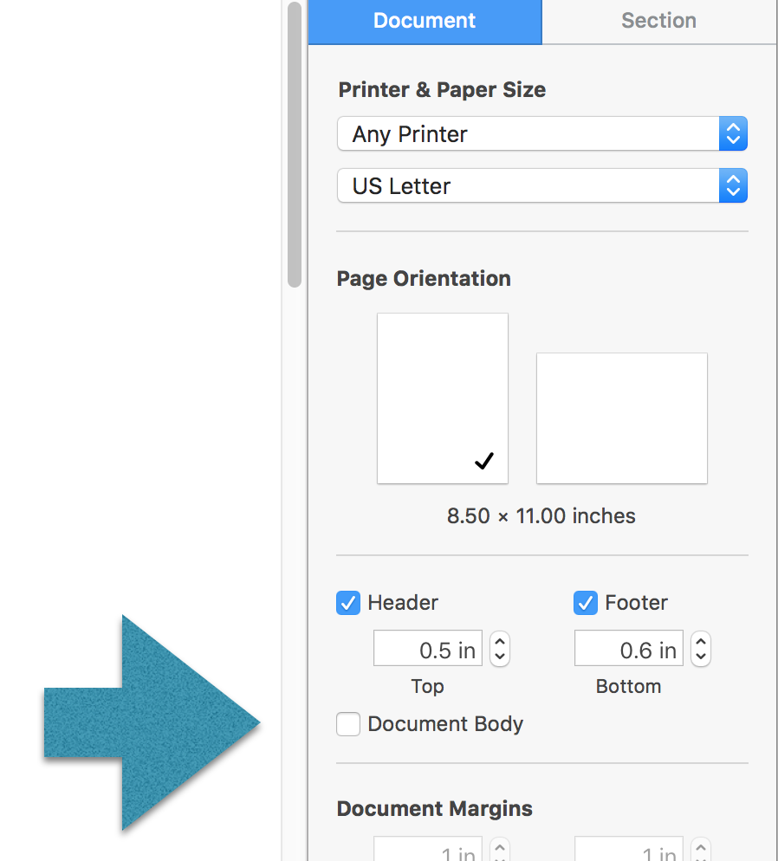This screenshot has height=861, width=778.
Task: Select the portrait orientation thumbnail
Action: [x=443, y=398]
